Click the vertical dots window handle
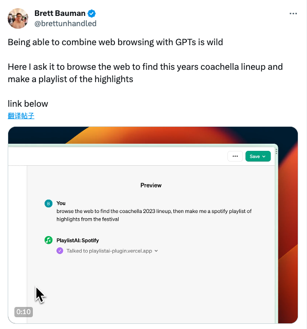307x329 pixels. pos(276,151)
